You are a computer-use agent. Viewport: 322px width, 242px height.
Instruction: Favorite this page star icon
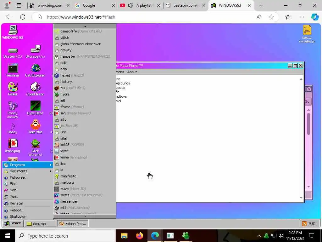[271, 17]
